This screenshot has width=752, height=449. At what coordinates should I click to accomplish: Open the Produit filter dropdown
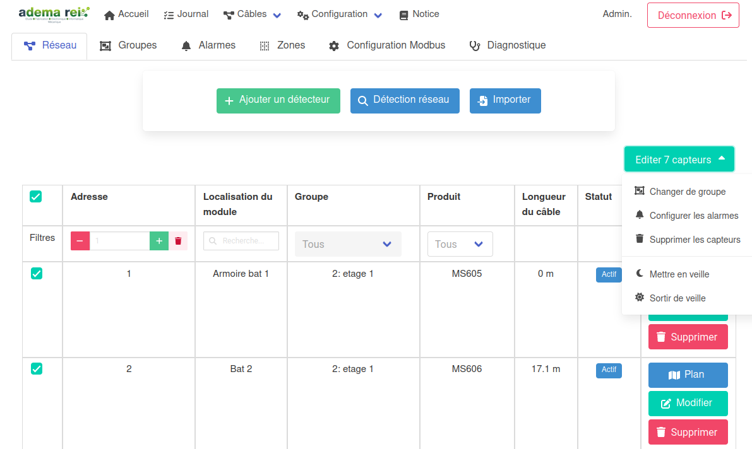460,244
